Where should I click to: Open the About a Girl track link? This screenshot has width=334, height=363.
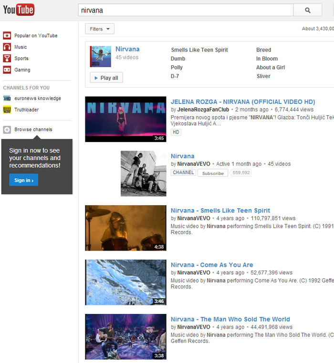click(x=271, y=67)
